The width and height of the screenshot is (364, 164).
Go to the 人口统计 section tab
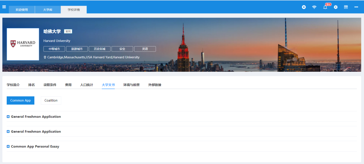click(x=87, y=85)
